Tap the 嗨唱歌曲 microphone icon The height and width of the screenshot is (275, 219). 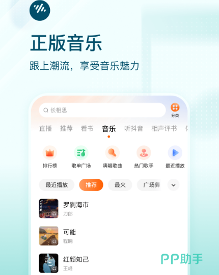click(113, 153)
